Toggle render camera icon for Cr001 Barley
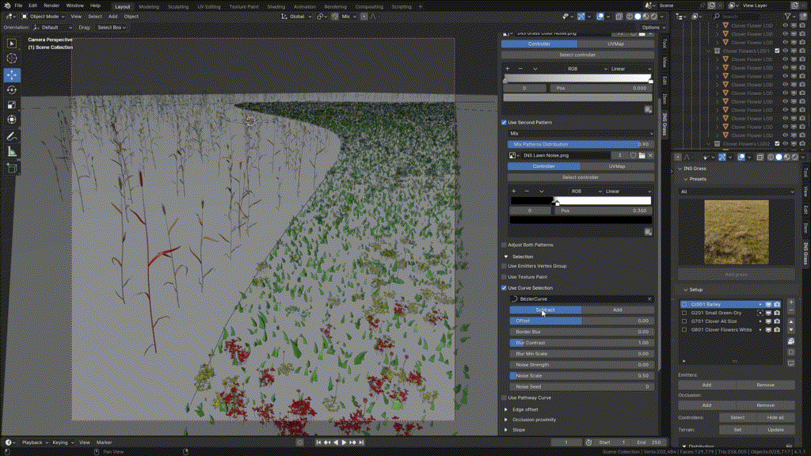This screenshot has width=811, height=456. coord(777,305)
